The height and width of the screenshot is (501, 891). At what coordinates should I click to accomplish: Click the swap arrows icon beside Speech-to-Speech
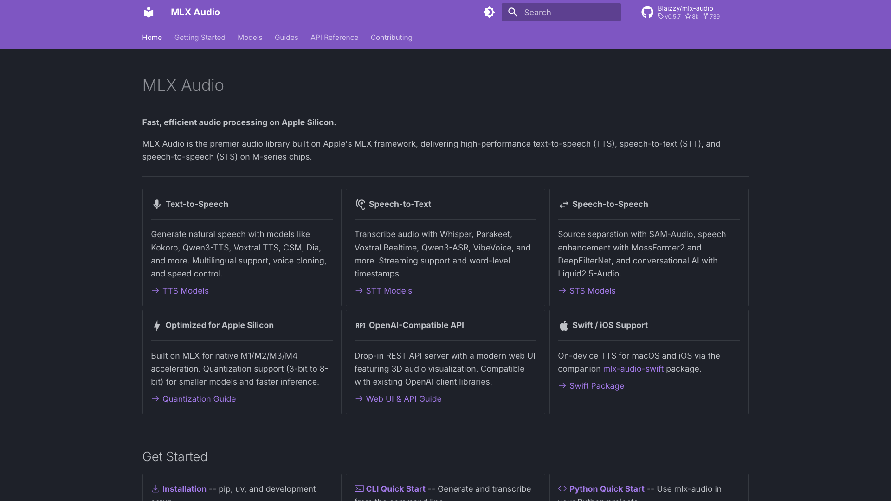tap(564, 205)
